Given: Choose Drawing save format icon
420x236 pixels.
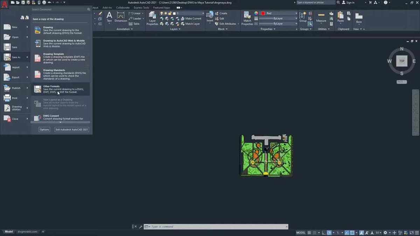Looking at the screenshot, I should click(x=37, y=30).
